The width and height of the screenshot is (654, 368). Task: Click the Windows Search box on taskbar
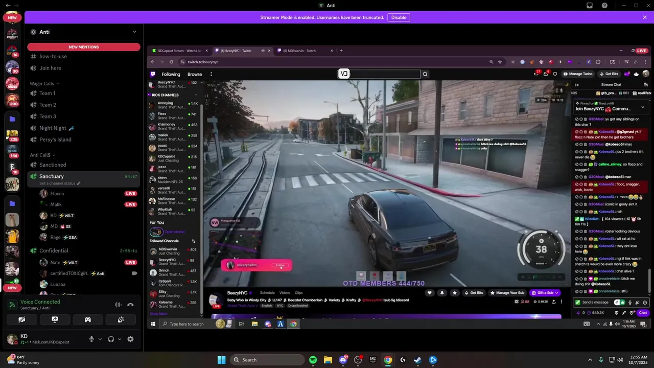(268, 360)
